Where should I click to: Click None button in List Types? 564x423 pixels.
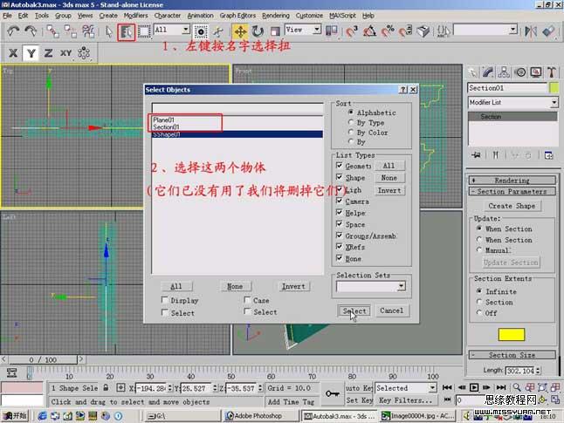[x=389, y=178]
